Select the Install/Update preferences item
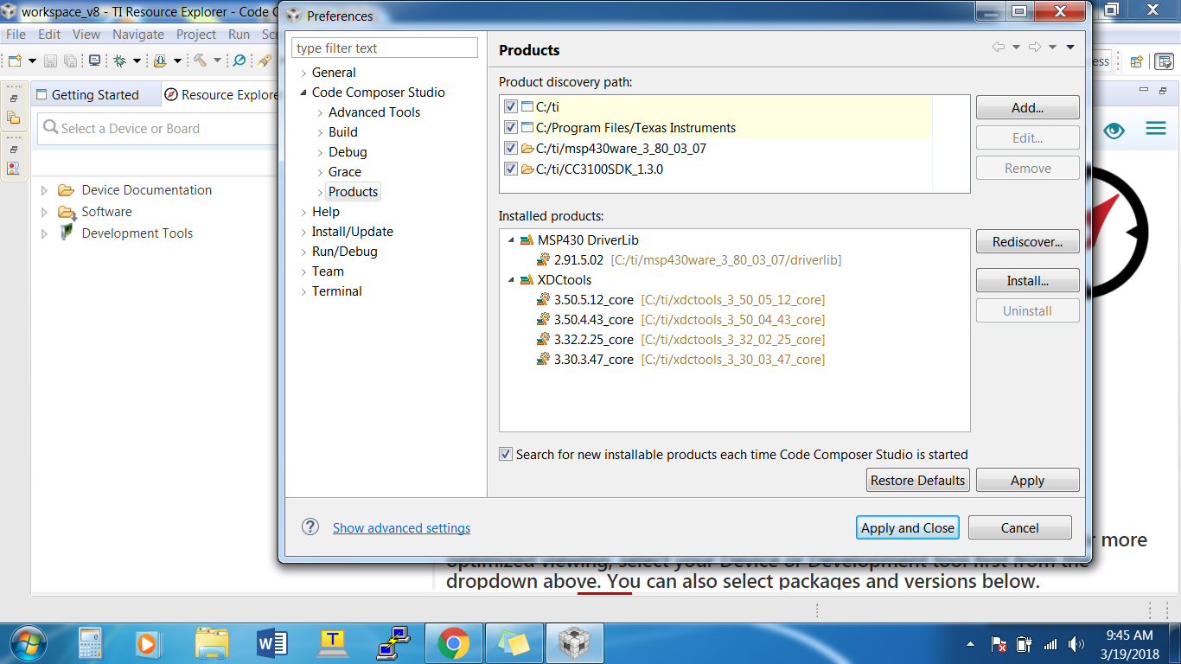 coord(353,232)
